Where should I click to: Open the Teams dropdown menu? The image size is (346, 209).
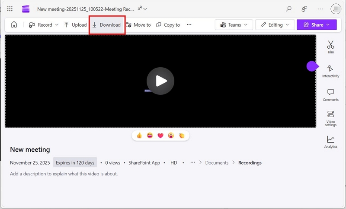point(234,25)
